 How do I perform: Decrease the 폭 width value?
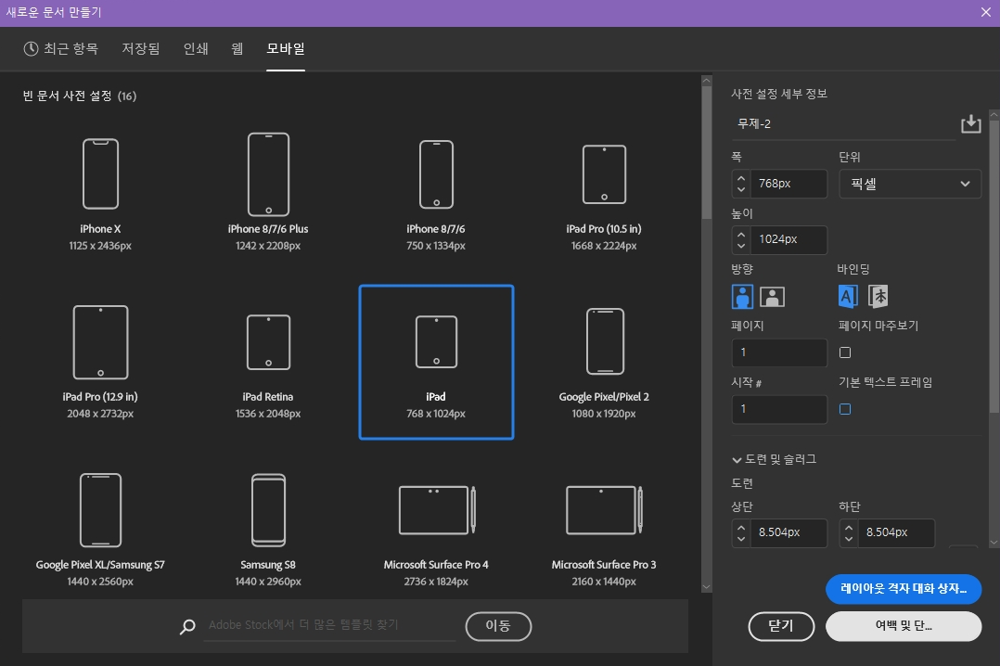coord(741,189)
